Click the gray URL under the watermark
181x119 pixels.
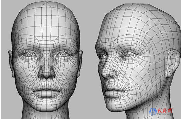pyautogui.click(x=164, y=114)
